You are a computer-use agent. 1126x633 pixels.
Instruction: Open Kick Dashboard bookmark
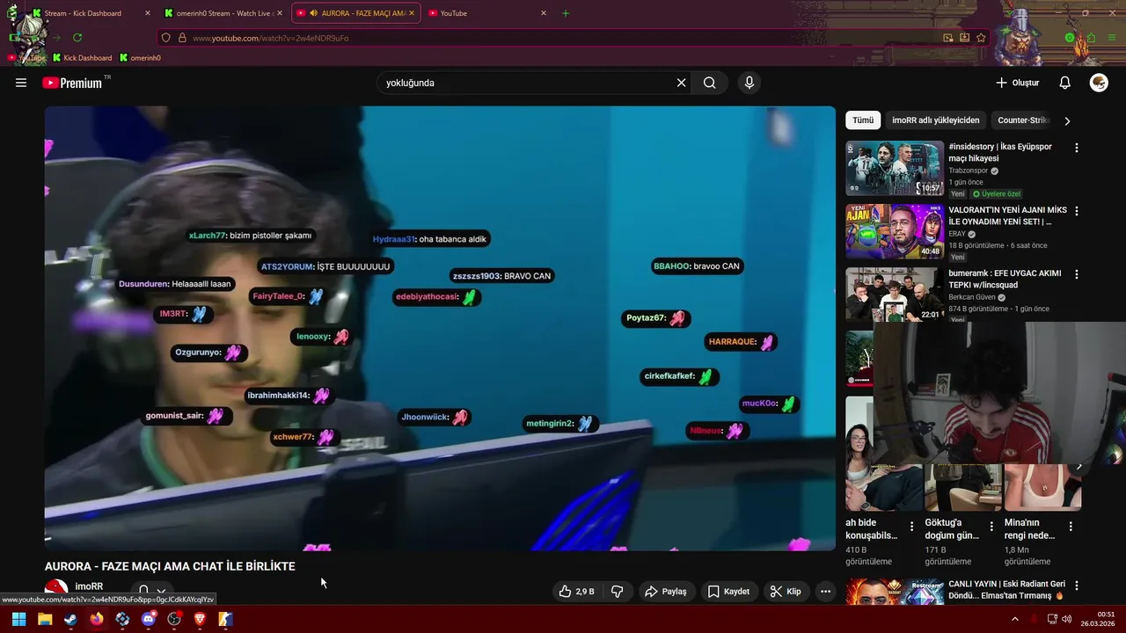coord(82,58)
